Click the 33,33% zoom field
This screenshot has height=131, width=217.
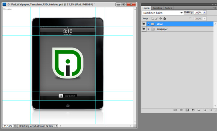[x=8, y=126]
